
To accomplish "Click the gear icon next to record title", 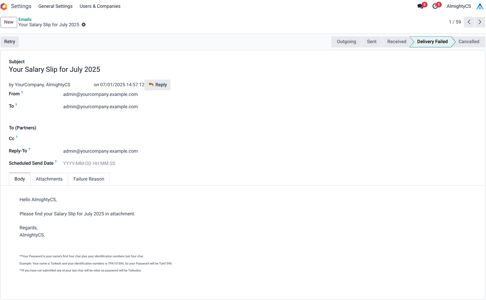I will click(84, 25).
